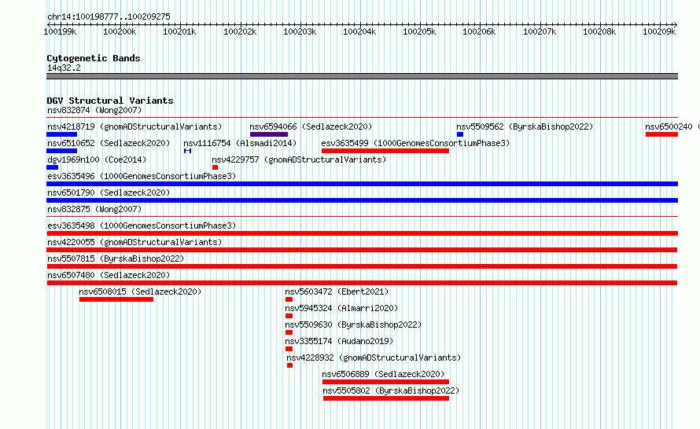Open the nsv5507815 (ByrskaBishop2022) label
Screen dimensions: 700x429
(116, 258)
